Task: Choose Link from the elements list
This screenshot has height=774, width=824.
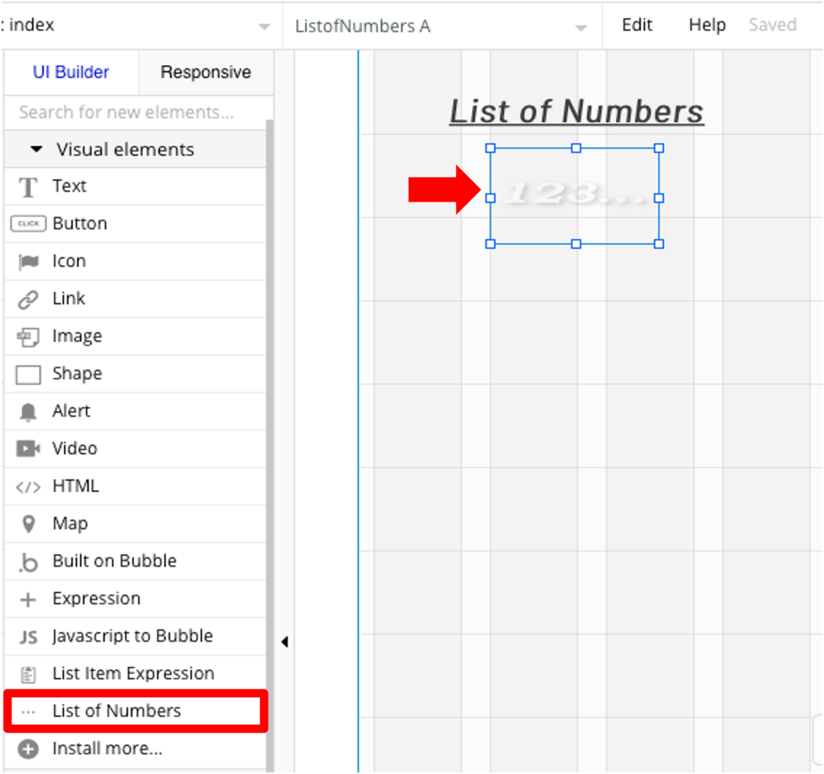Action: [135, 298]
